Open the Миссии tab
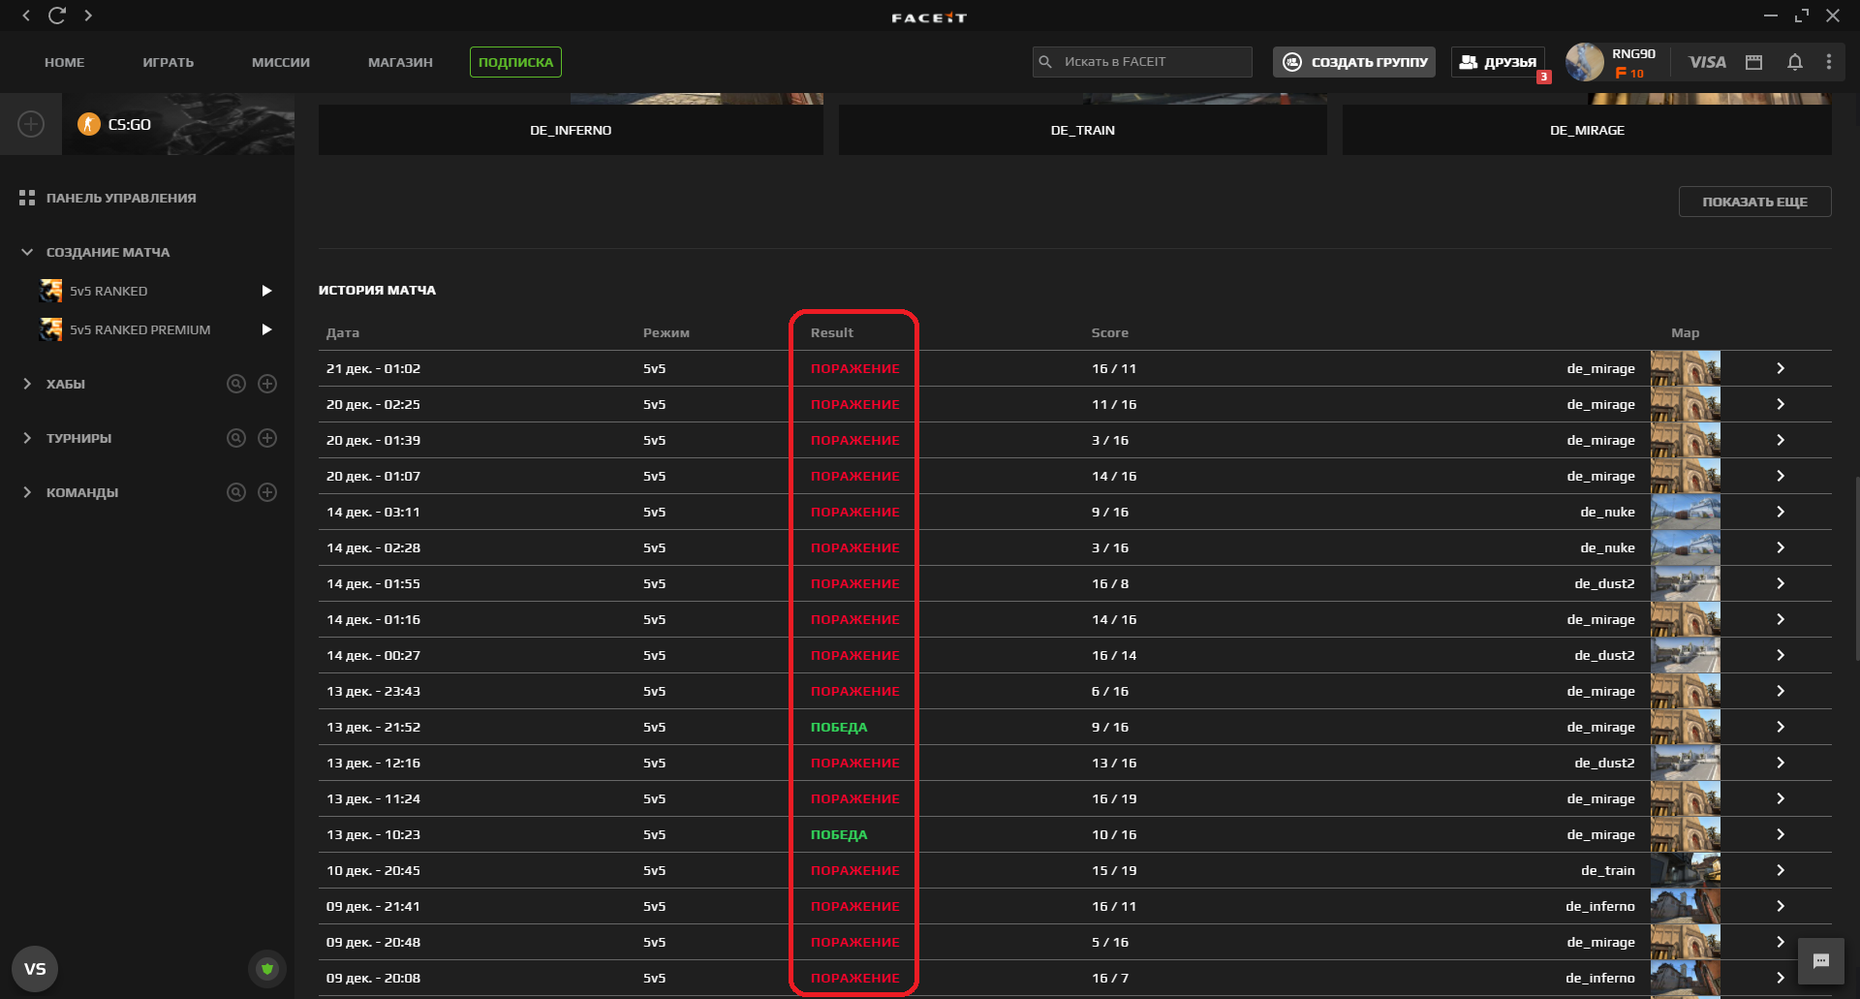Image resolution: width=1860 pixels, height=999 pixels. (x=281, y=62)
